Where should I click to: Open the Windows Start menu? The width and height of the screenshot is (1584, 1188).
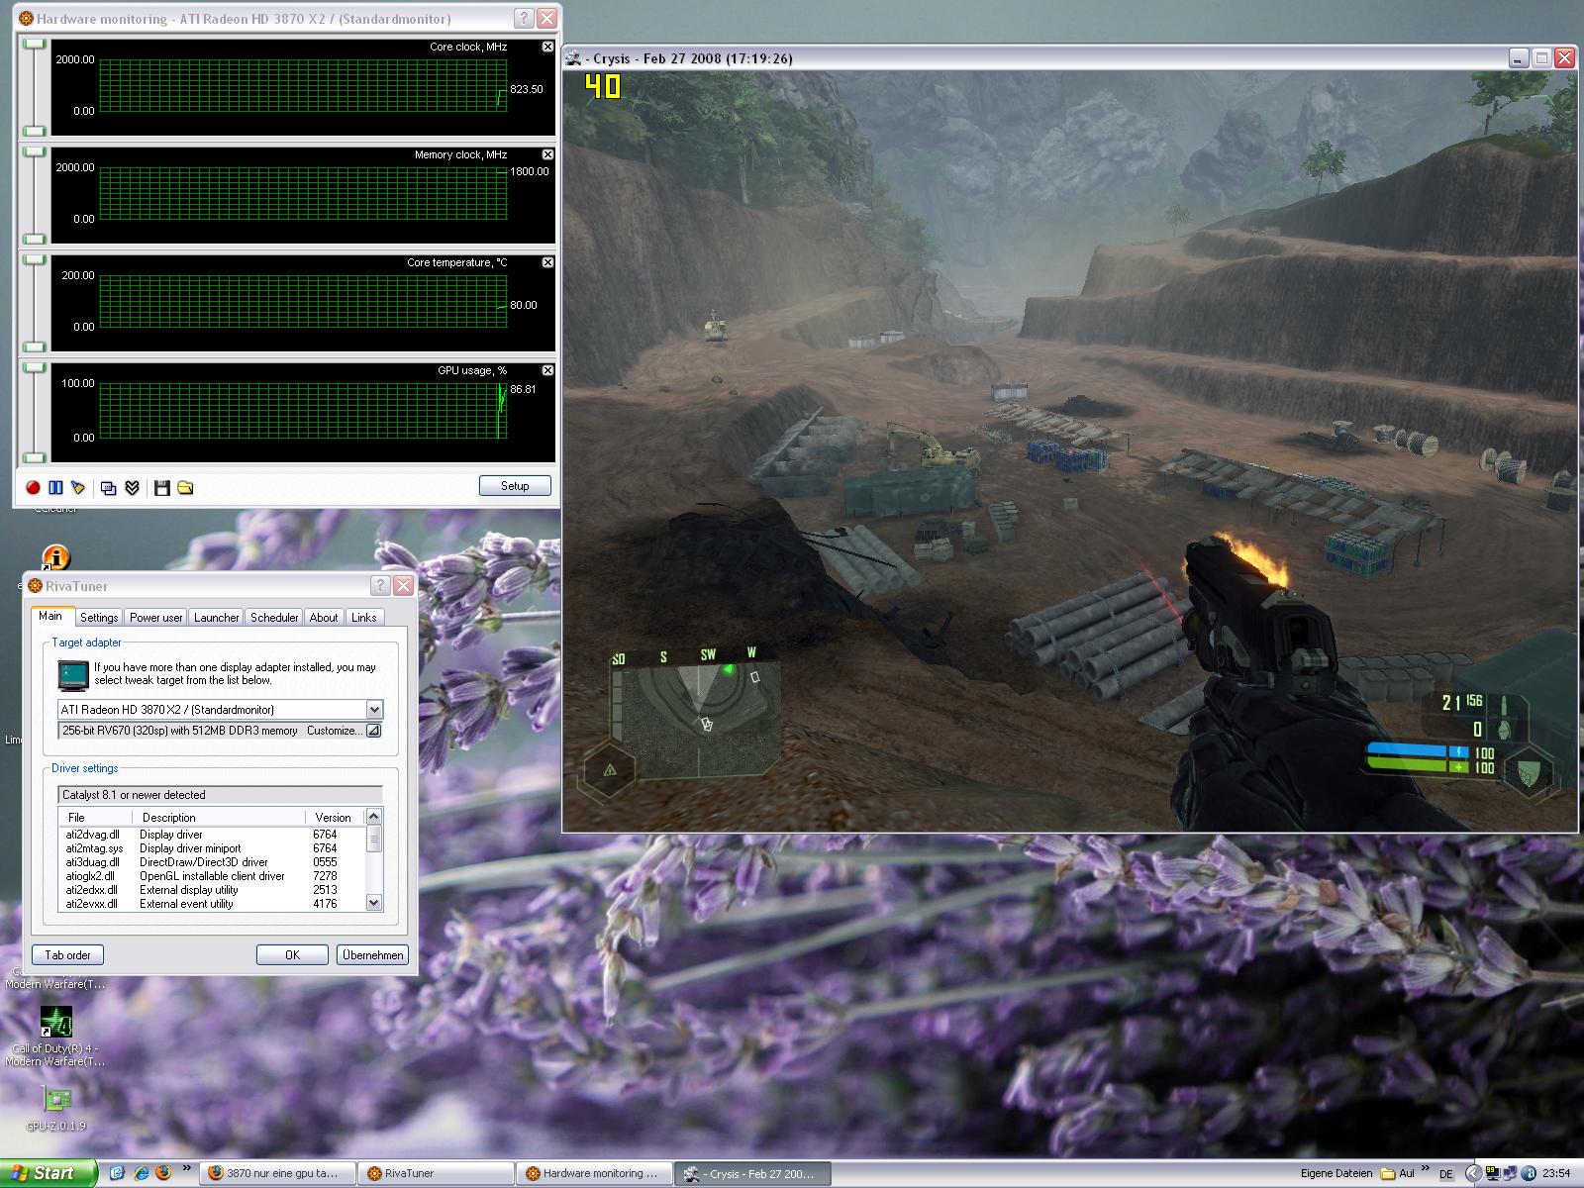tap(49, 1173)
